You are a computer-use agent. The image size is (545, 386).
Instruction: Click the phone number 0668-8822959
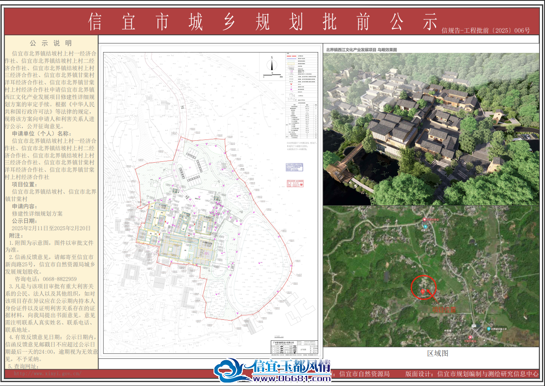(59, 279)
